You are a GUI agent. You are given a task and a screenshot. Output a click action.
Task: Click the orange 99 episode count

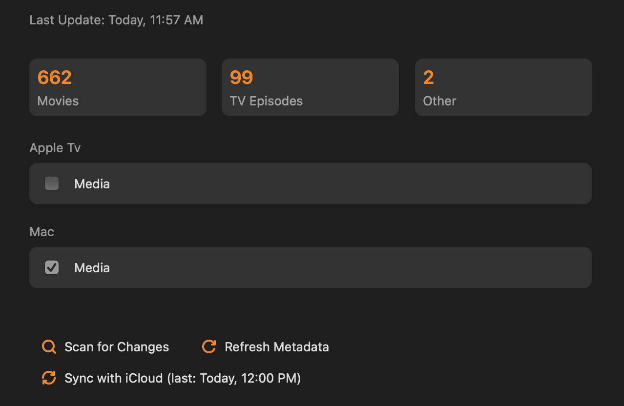click(241, 78)
